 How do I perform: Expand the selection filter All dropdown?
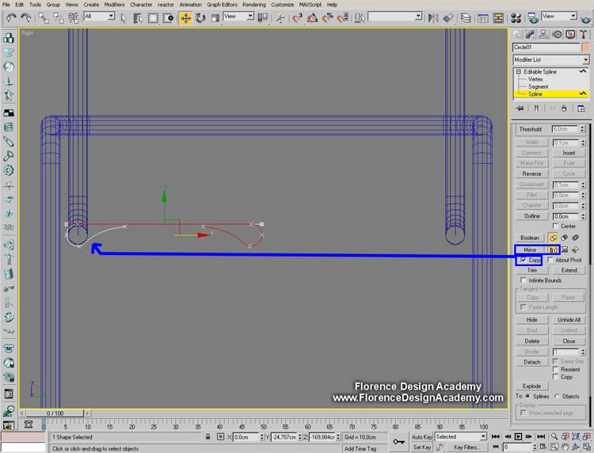tap(99, 17)
